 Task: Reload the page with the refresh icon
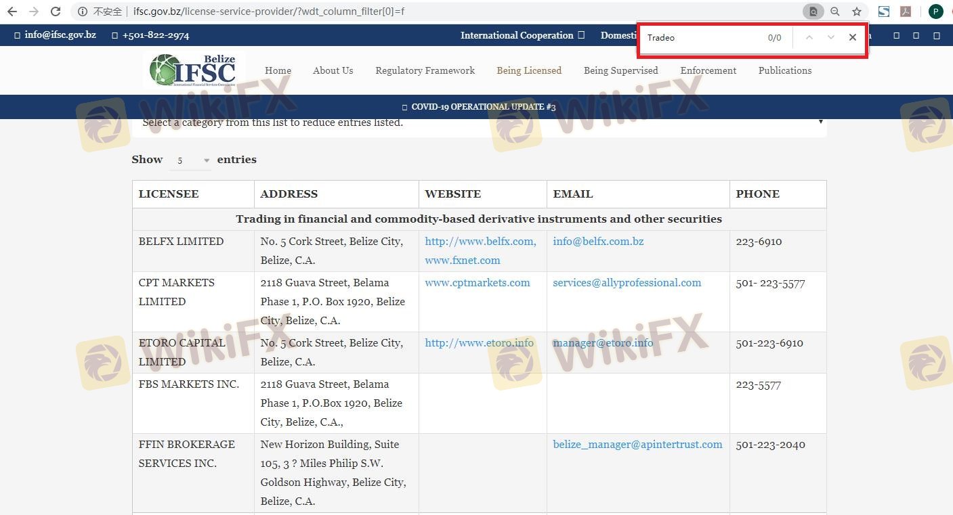point(56,12)
